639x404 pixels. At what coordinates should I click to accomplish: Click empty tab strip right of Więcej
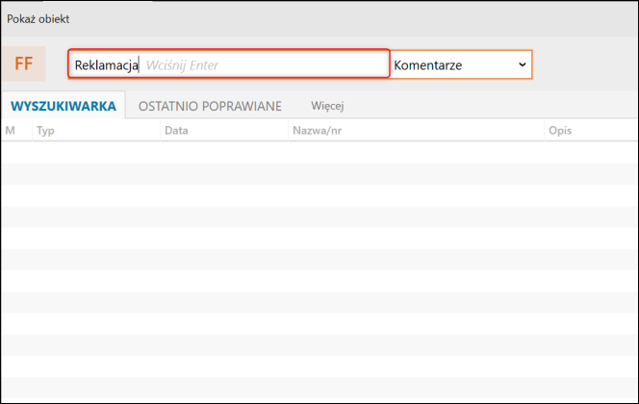tap(491, 106)
